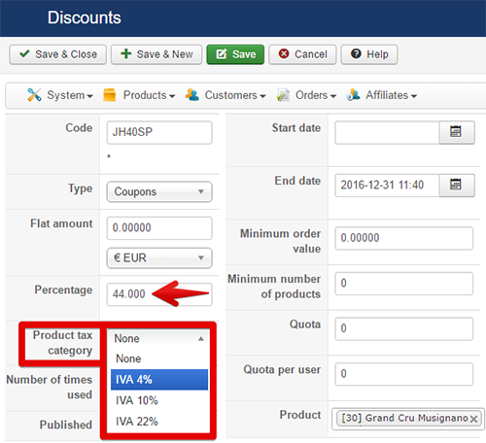
Task: Choose IVA 22% tax category option
Action: (x=159, y=422)
